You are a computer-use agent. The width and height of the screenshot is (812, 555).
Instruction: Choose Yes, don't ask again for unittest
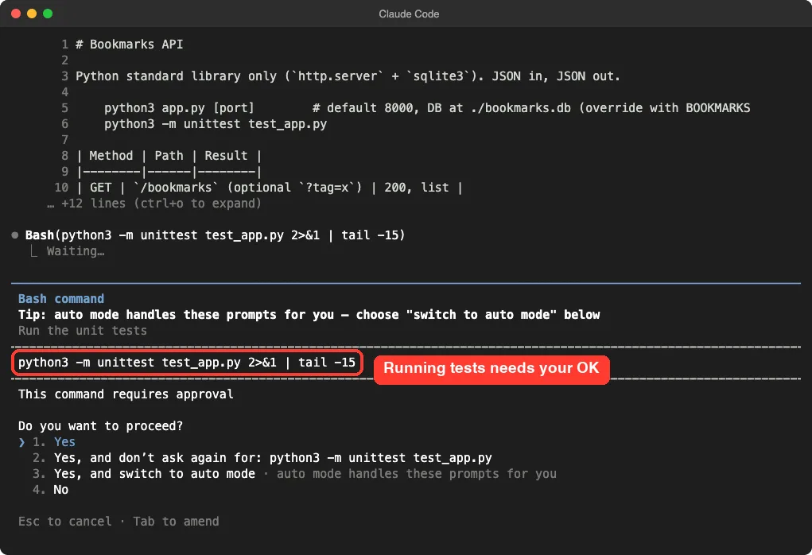point(262,458)
